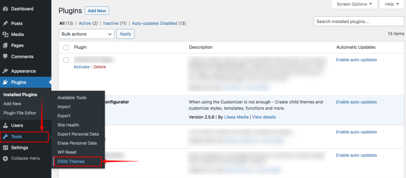Open Appearance menu label
Viewport: 406px width, 178px height.
click(x=23, y=71)
